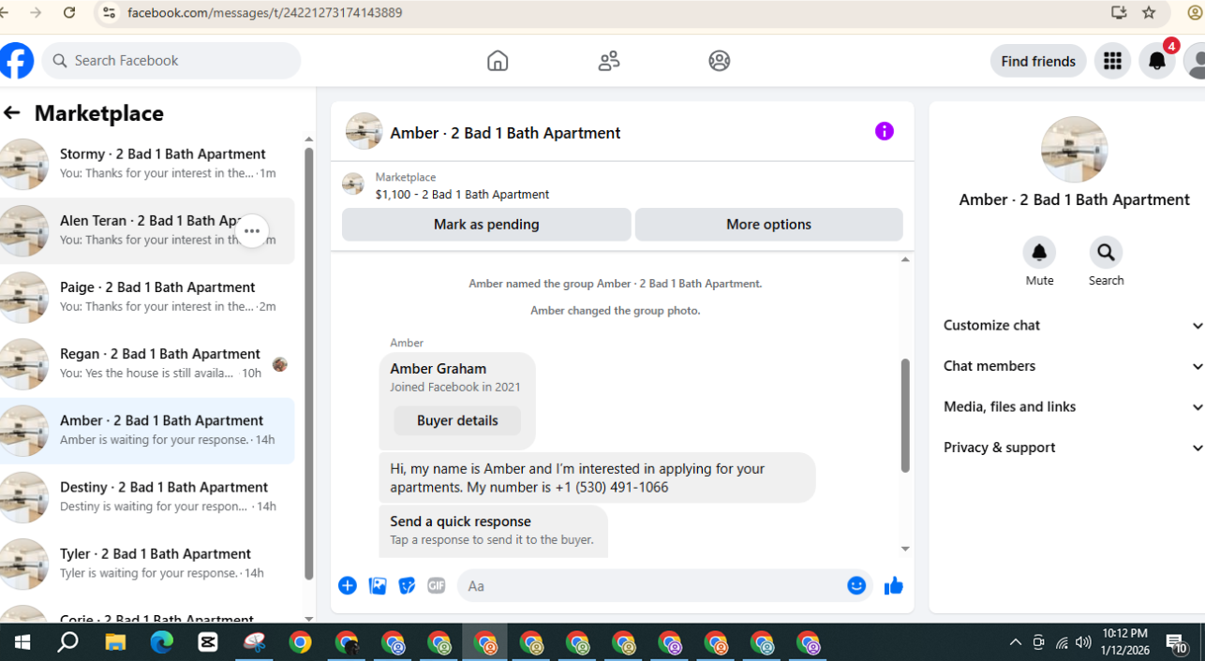Click the taskbar clock showing 10:12 PM
1205x661 pixels.
pos(1125,642)
